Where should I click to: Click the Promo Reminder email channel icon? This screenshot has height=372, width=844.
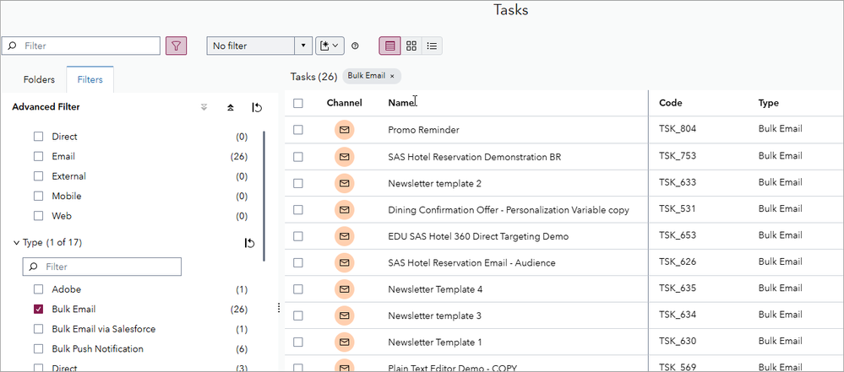click(x=344, y=130)
